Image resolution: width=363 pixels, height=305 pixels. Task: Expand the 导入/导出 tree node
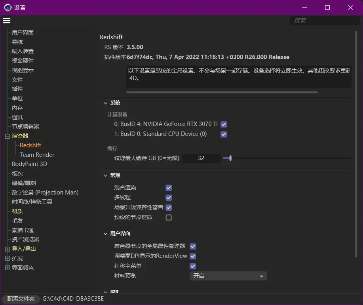tap(7, 249)
